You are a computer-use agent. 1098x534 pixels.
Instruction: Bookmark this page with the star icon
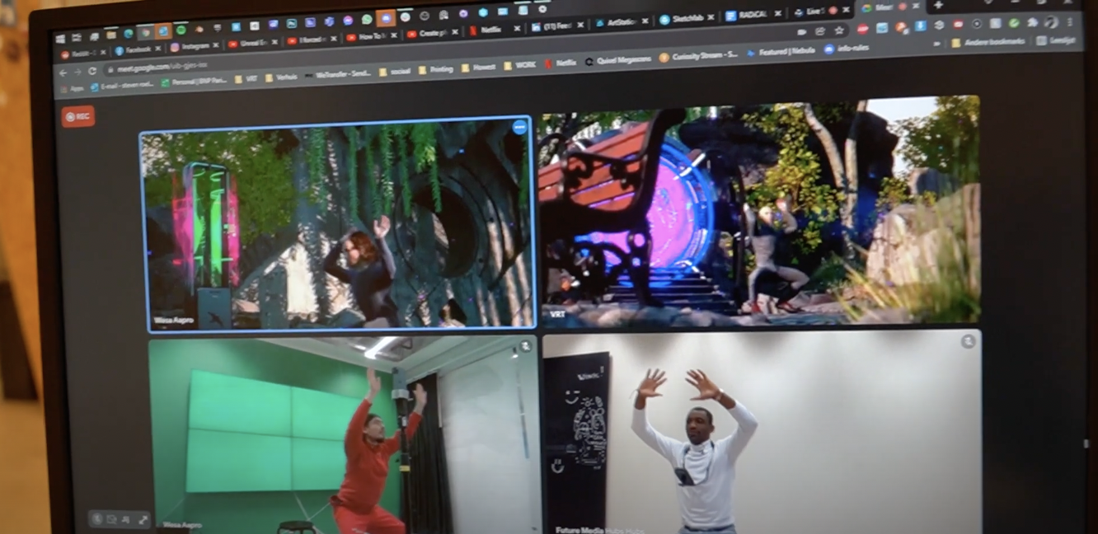point(838,30)
